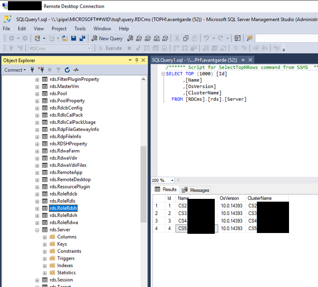The width and height of the screenshot is (318, 287).
Task: Collapse the SELECT statement outline
Action: tap(163, 74)
